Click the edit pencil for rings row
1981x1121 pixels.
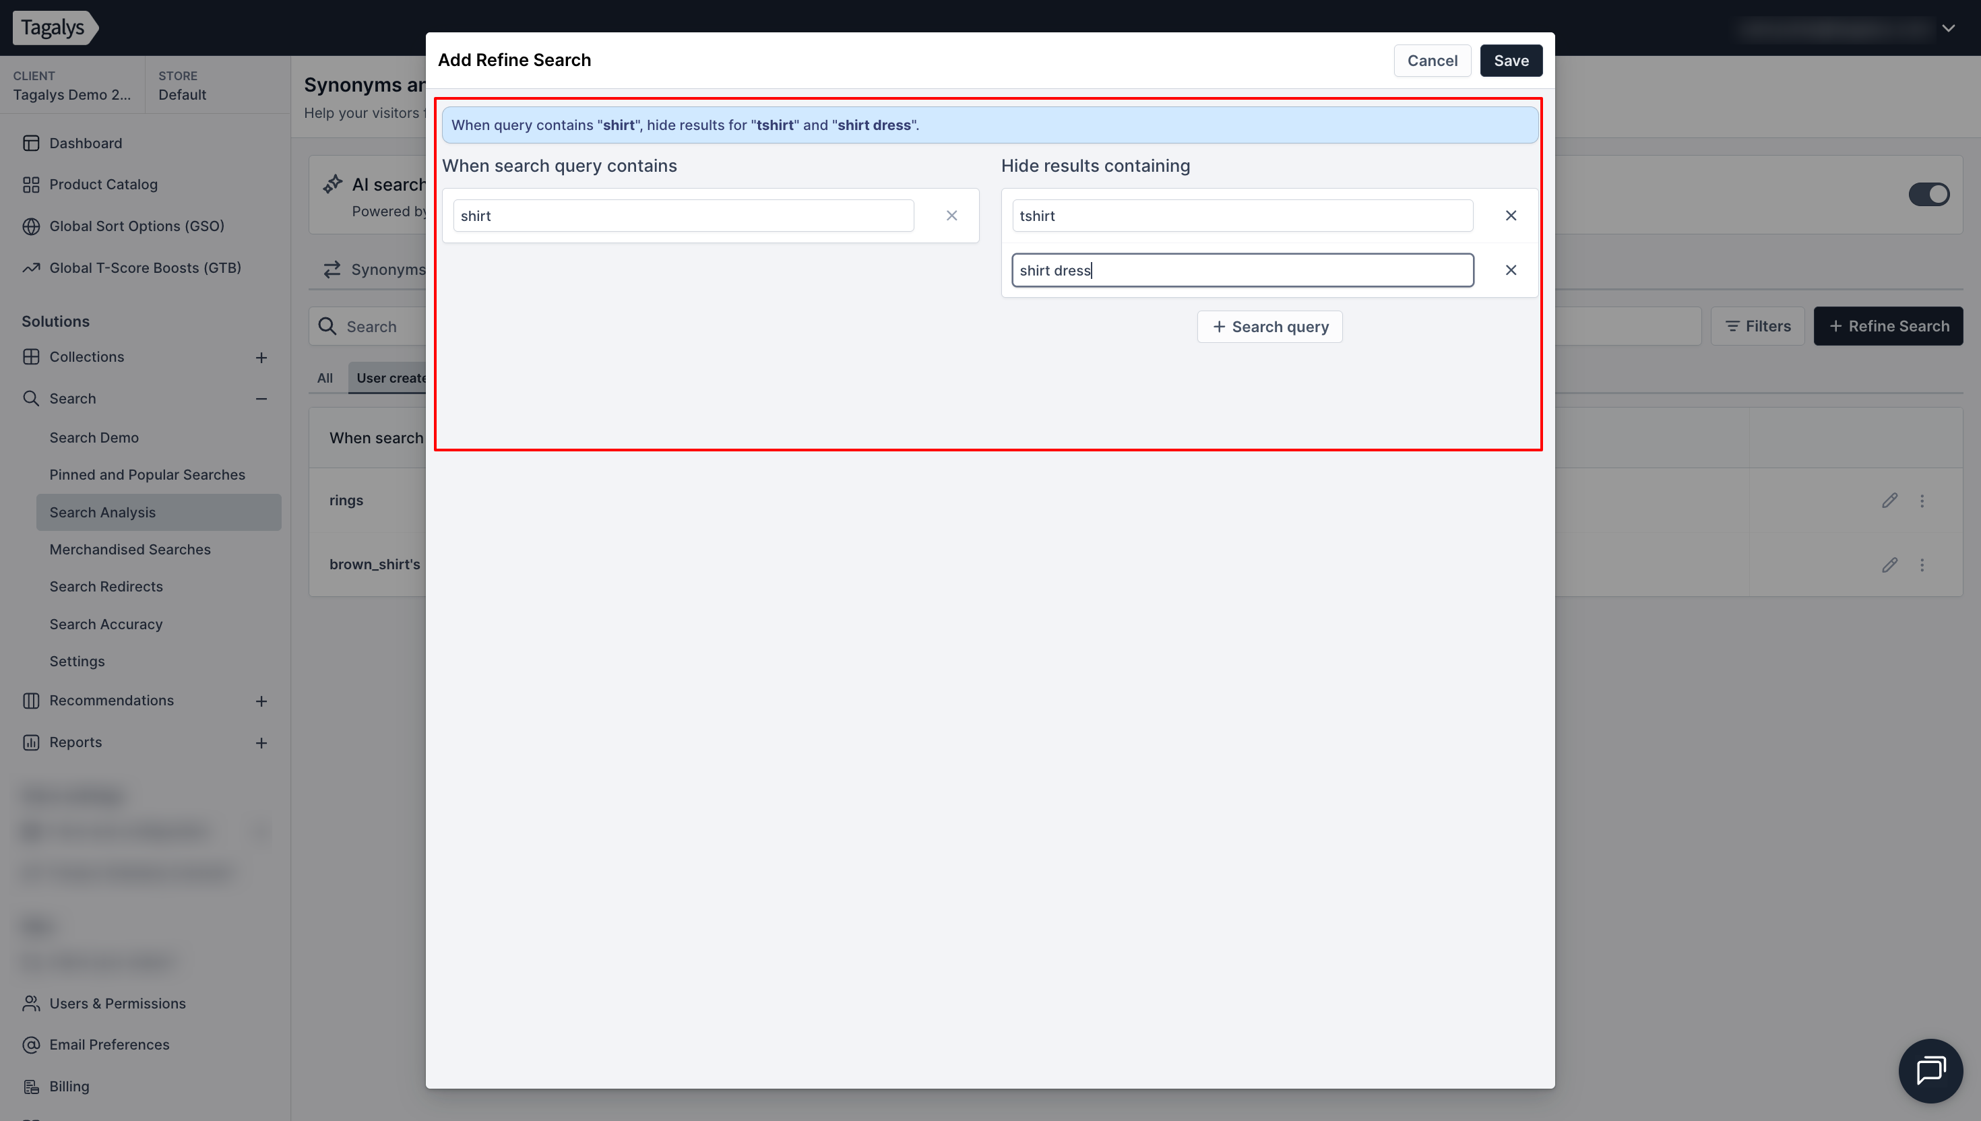[x=1889, y=501]
